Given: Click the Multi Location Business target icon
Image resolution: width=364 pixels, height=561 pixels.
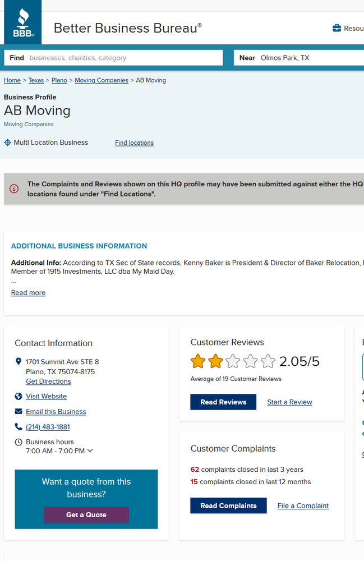Looking at the screenshot, I should [7, 142].
